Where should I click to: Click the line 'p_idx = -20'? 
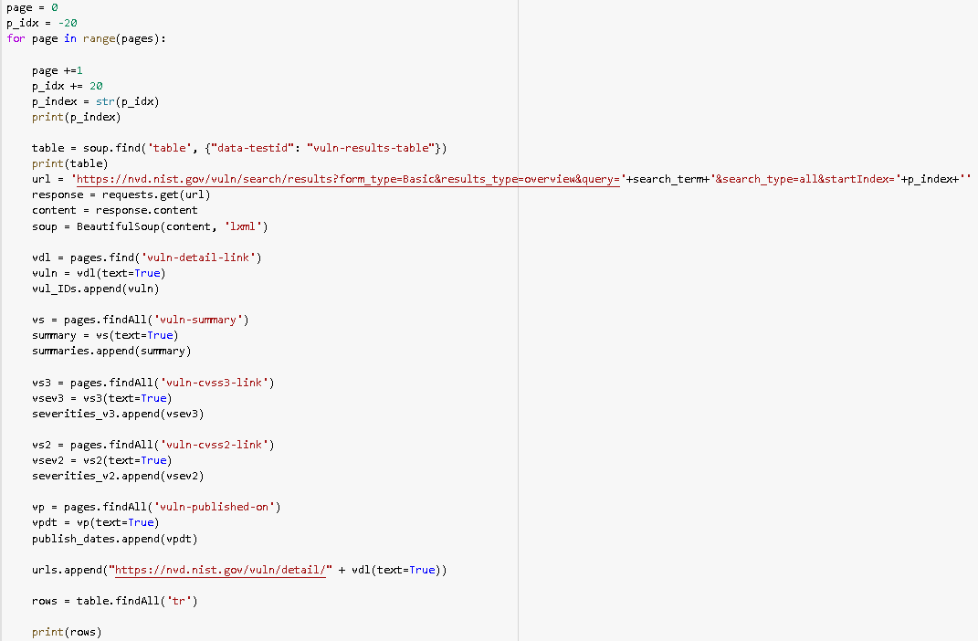point(42,23)
